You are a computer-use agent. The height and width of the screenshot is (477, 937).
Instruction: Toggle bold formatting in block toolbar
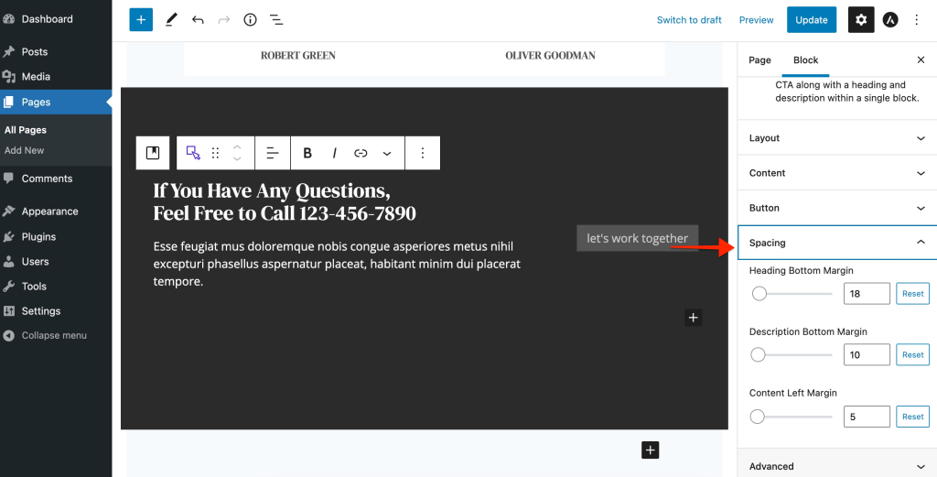[307, 153]
